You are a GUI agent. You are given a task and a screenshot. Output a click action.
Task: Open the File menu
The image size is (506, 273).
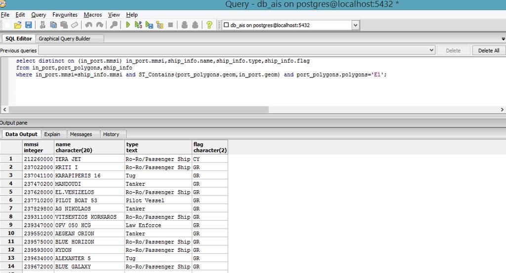[5, 15]
